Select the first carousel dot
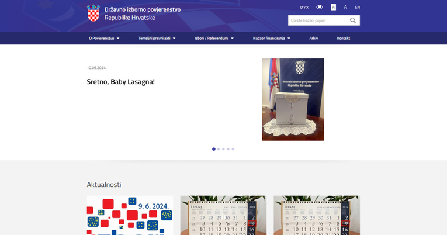The width and height of the screenshot is (447, 235). pyautogui.click(x=214, y=149)
